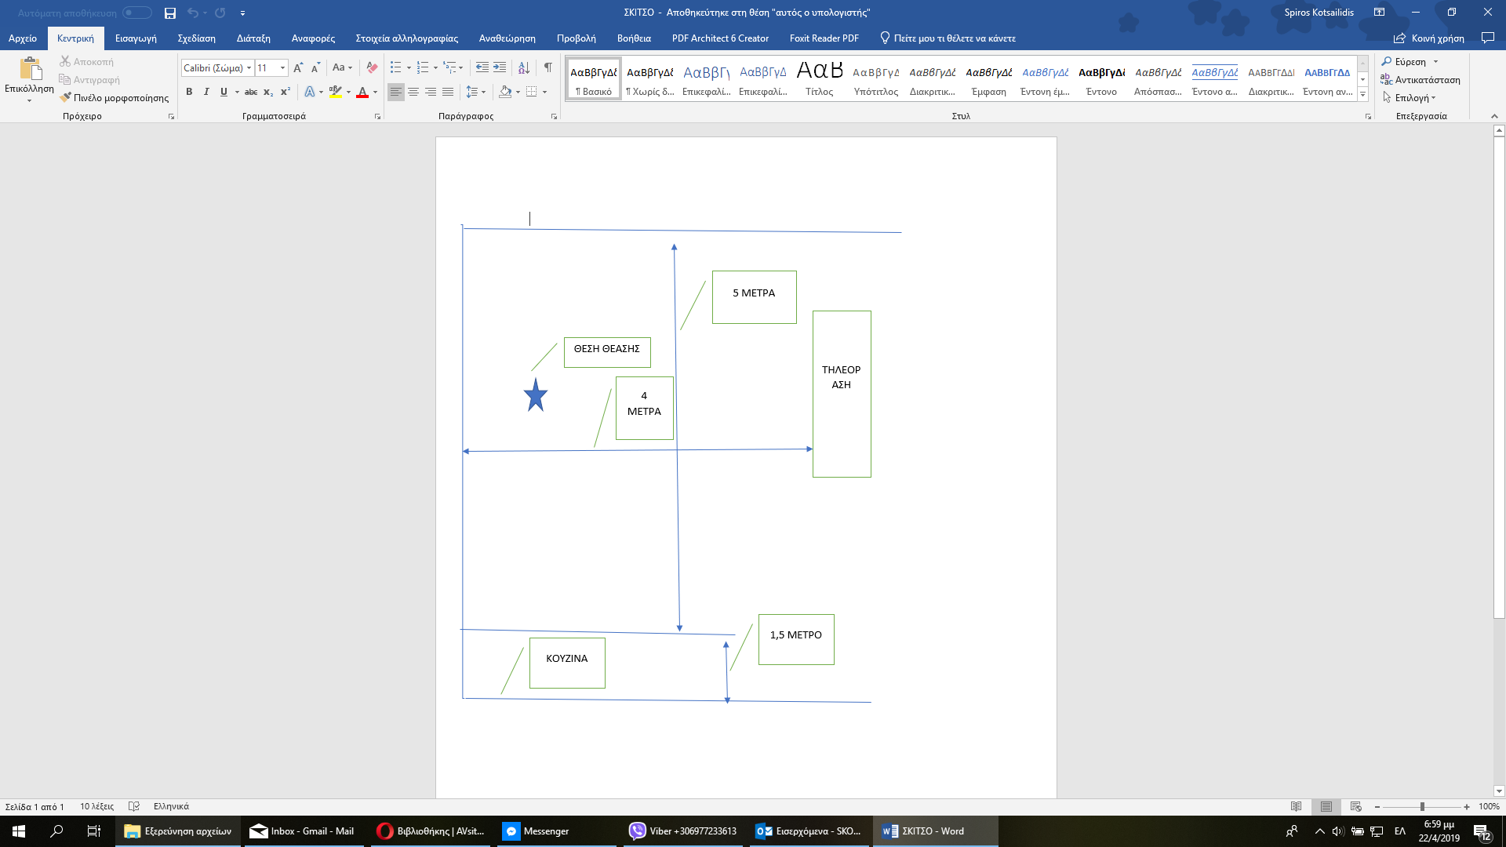Open the font name dropdown
1506x847 pixels.
[249, 68]
